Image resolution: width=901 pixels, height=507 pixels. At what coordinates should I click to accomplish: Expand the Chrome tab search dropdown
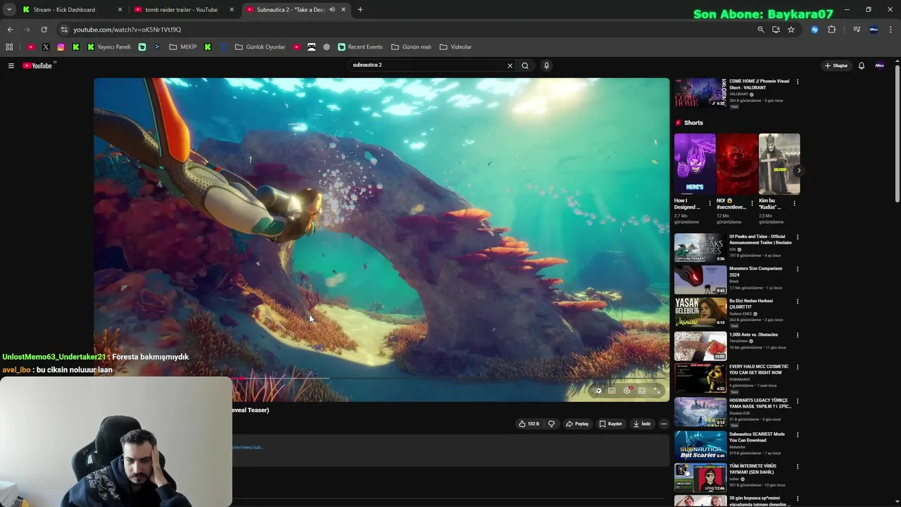coord(9,10)
